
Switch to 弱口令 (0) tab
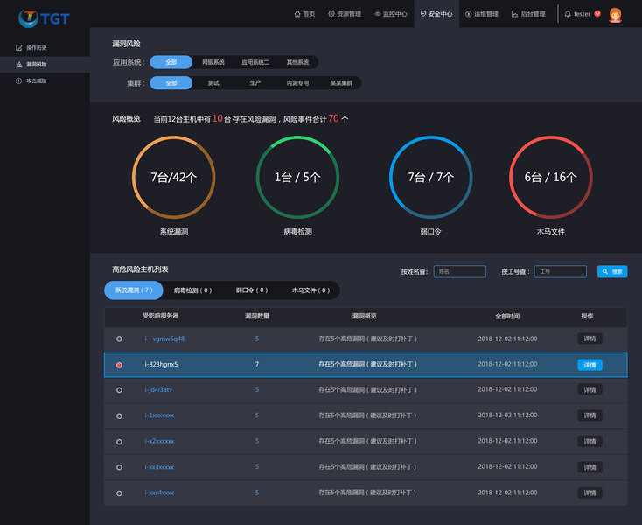click(x=252, y=290)
